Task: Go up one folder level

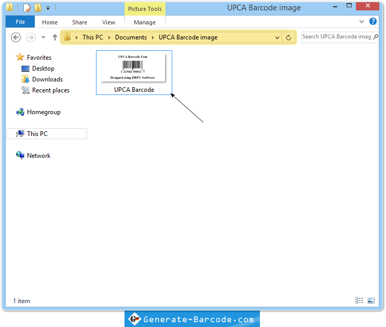Action: [x=55, y=37]
